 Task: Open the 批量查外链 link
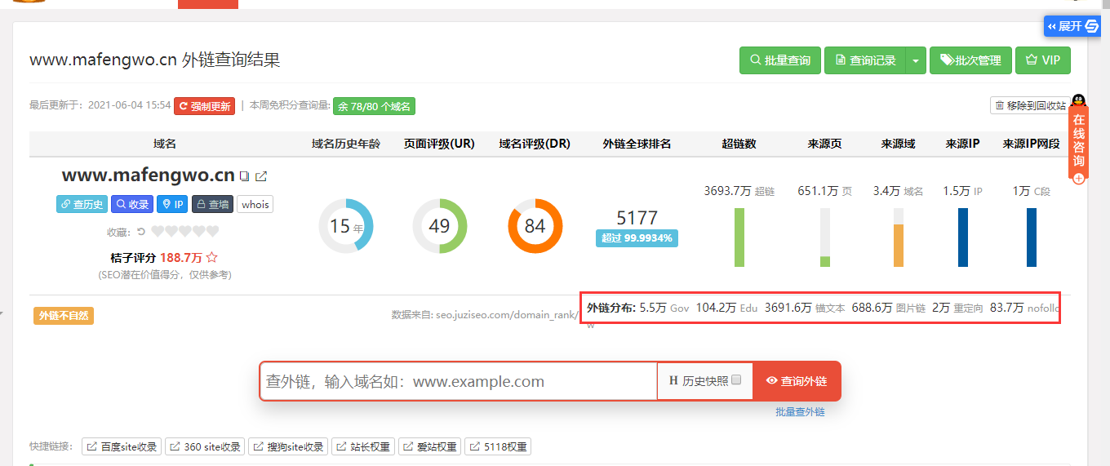800,412
